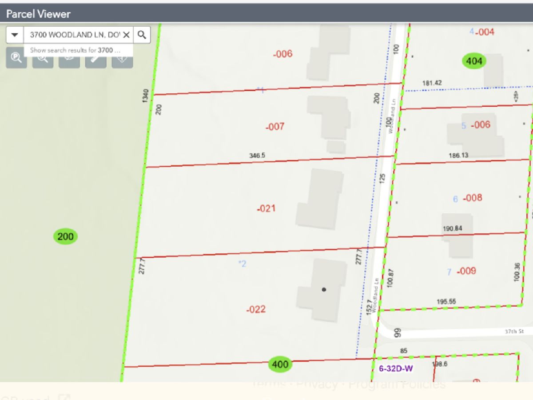
Task: Select the ruler measurement tool icon
Action: pos(95,59)
